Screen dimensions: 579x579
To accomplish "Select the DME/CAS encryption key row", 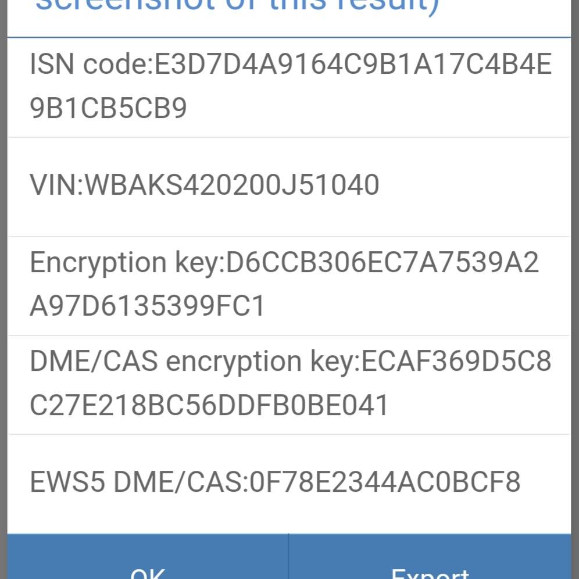I will 289,385.
